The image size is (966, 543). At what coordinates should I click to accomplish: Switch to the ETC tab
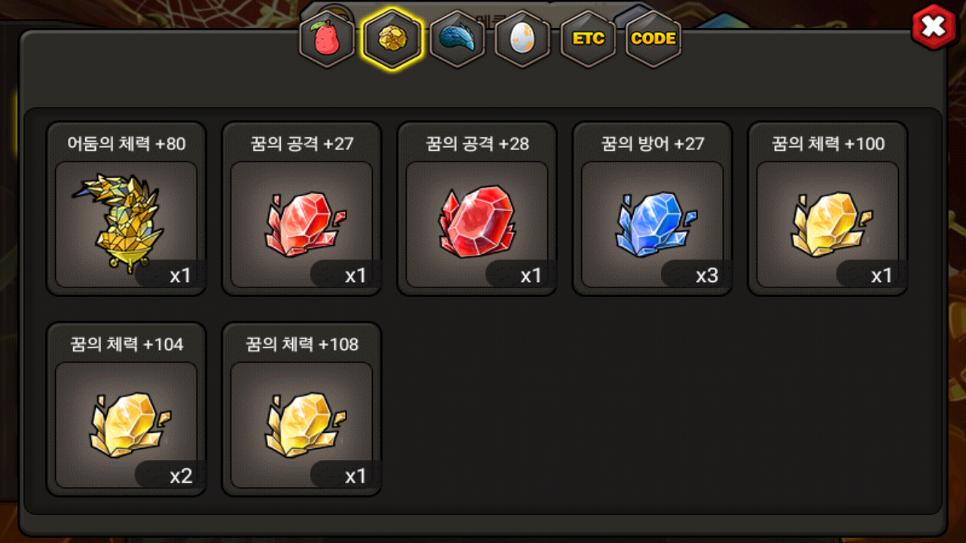coord(589,39)
